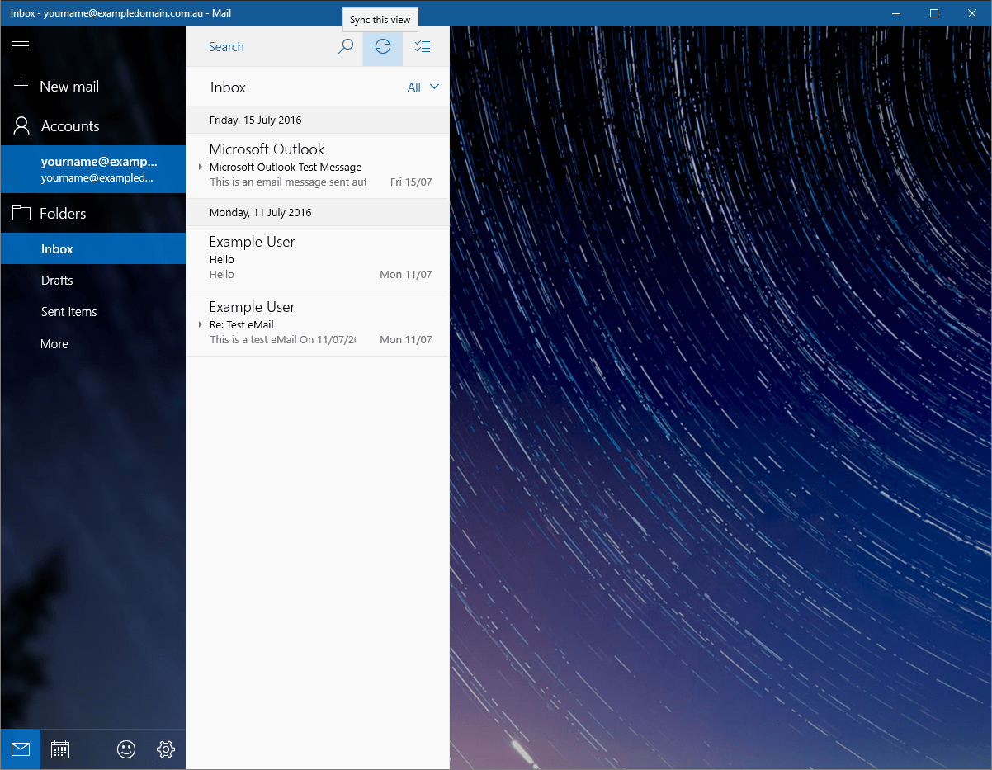
Task: Open Settings gear icon
Action: point(166,749)
